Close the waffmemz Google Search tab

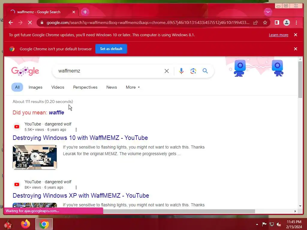74,12
